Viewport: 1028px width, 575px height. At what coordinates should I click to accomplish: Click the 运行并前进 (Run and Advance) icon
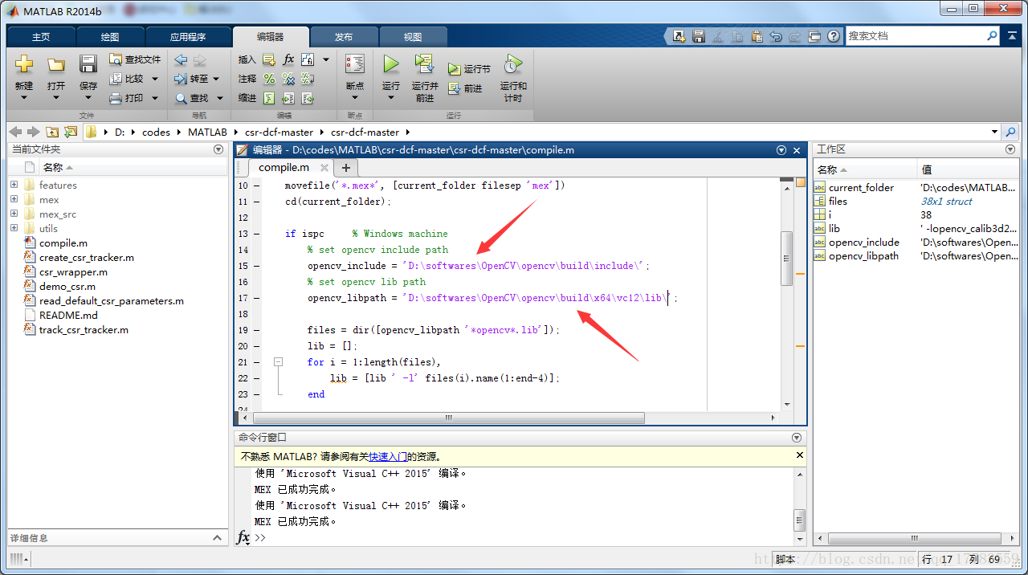coord(425,64)
